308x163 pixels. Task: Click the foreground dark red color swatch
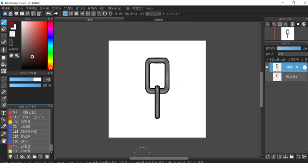[11, 25]
